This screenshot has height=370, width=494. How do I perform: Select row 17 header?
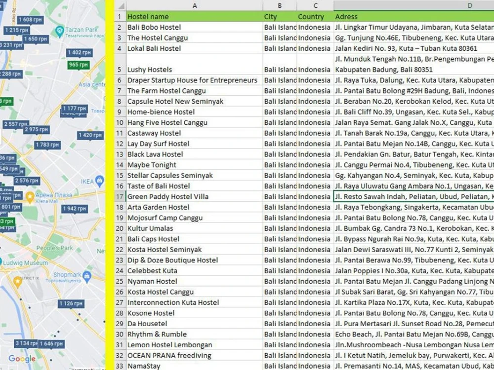(120, 197)
